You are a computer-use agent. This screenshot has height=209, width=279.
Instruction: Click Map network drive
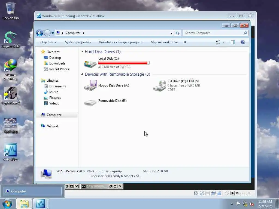click(164, 42)
